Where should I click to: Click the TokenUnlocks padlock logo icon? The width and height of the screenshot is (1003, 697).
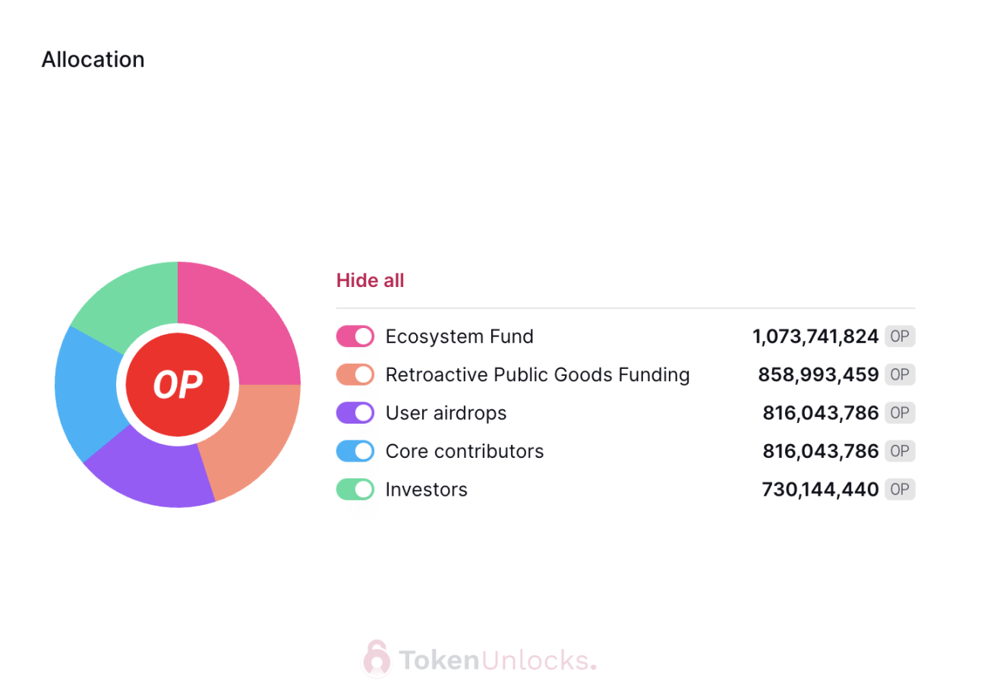pos(376,658)
